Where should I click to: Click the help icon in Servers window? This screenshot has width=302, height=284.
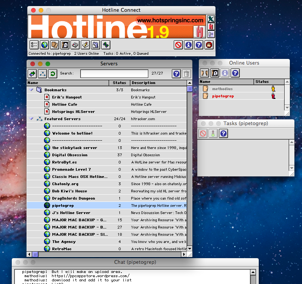176,73
